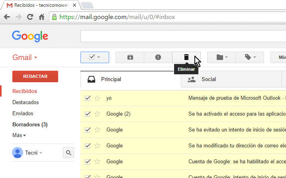286x178 pixels.
Task: Open the Enviados folder
Action: (23, 113)
